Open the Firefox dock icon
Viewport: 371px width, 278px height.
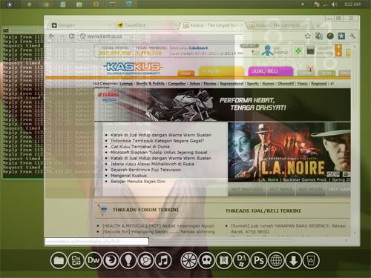[111, 260]
